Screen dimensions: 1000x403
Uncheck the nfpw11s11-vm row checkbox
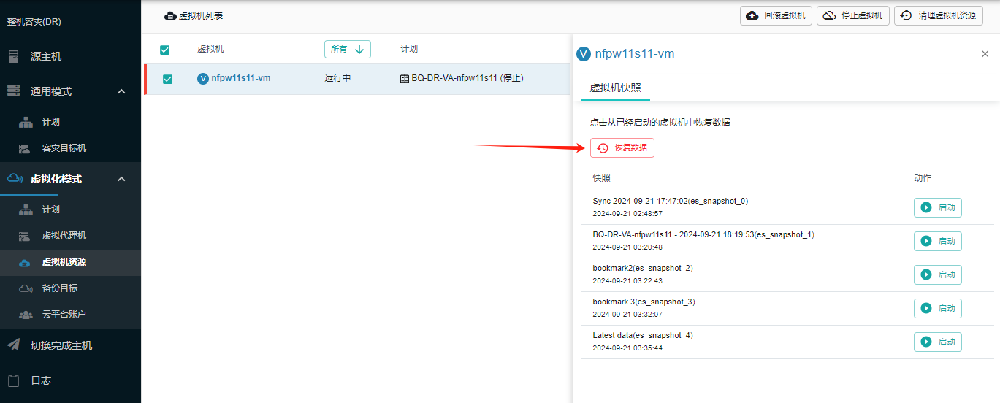click(167, 79)
